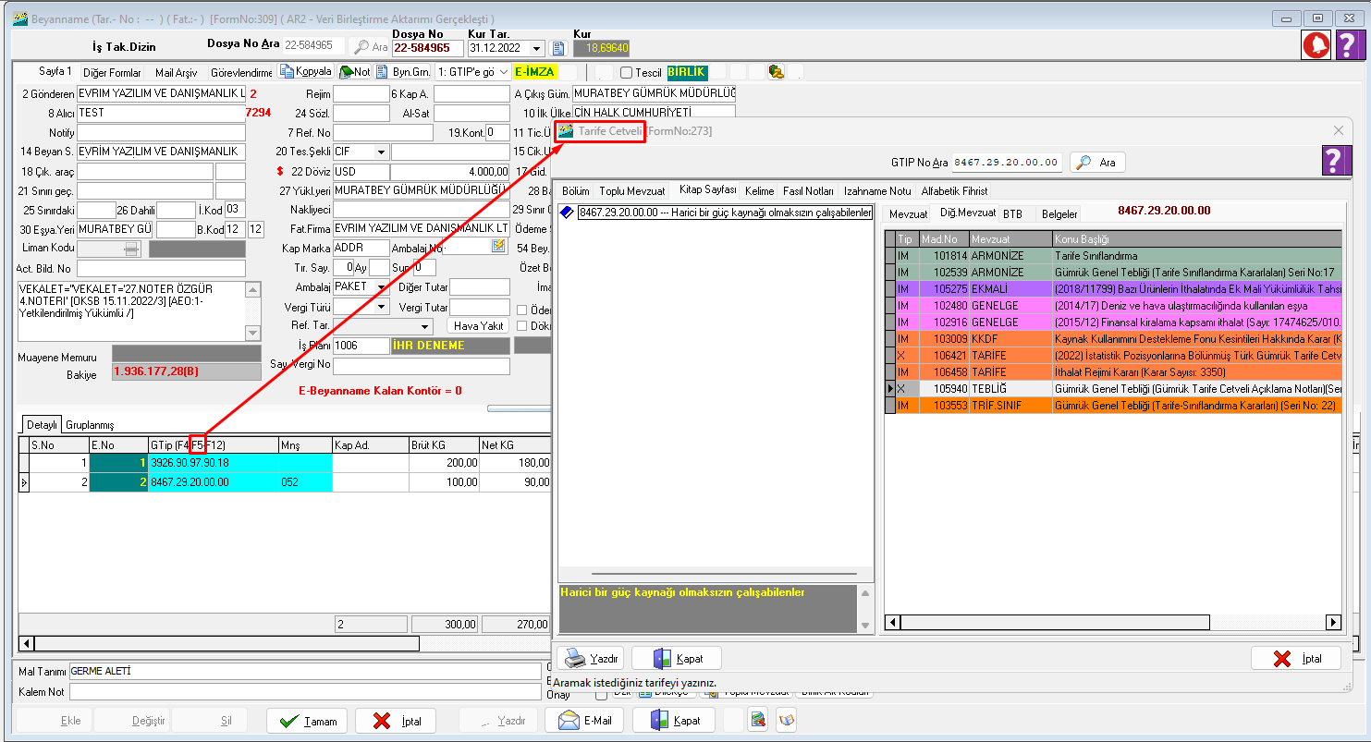Select the 105940 TEBLİĞ row

click(1113, 389)
